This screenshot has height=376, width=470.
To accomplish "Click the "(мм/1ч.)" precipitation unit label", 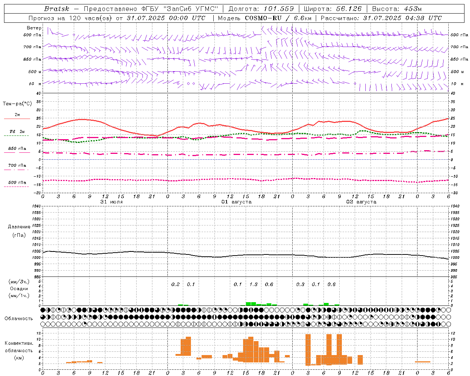I will pos(19,296).
